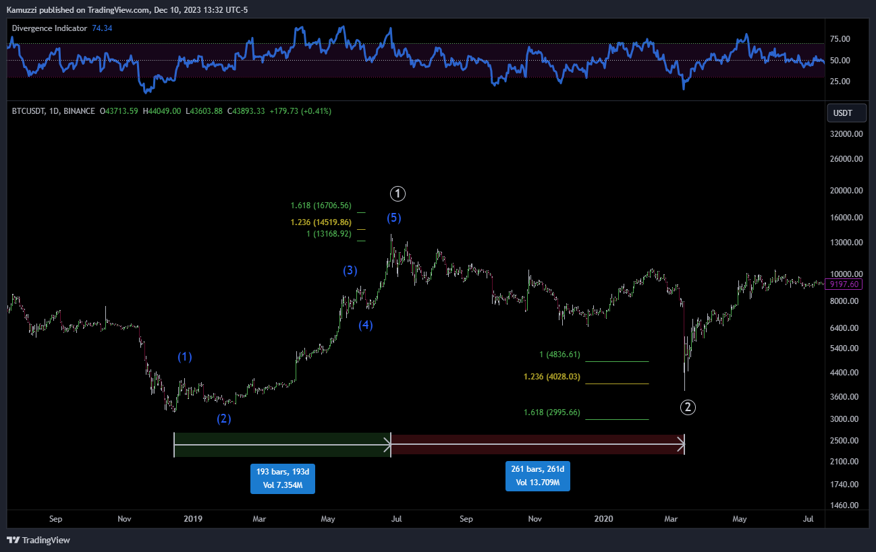Screen dimensions: 876x552
Task: Click 13000.00 on the price axis
Action: pos(848,243)
